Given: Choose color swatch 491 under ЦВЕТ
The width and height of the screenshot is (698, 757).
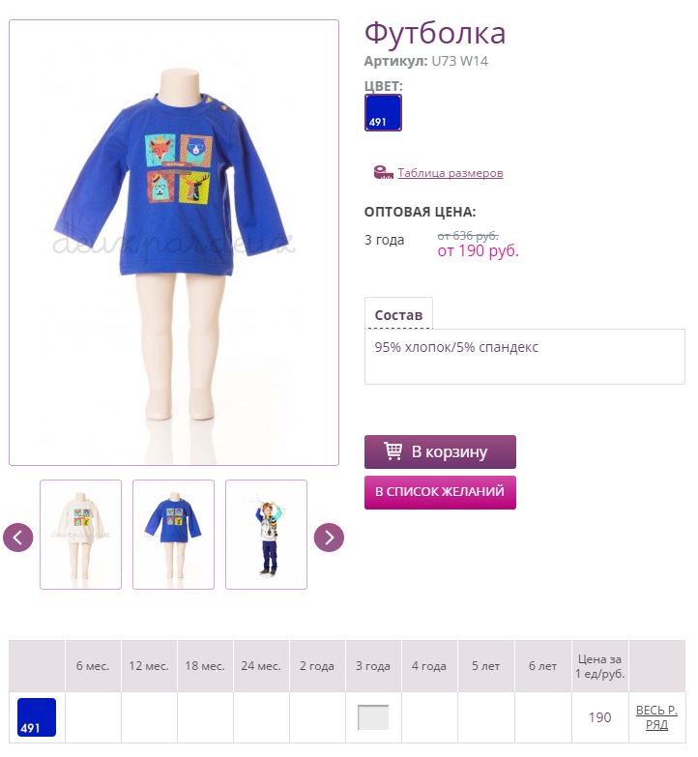Looking at the screenshot, I should (383, 113).
